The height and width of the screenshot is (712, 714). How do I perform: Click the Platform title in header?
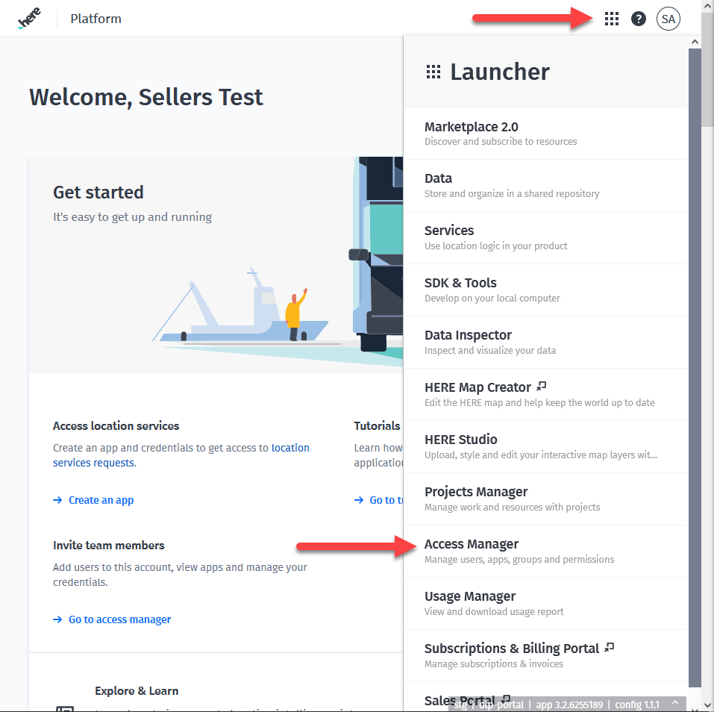(x=95, y=19)
